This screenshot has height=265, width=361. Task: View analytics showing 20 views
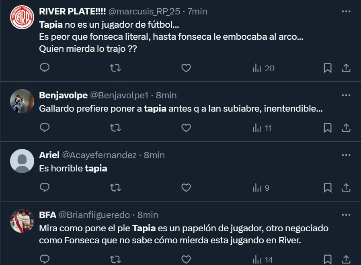263,68
